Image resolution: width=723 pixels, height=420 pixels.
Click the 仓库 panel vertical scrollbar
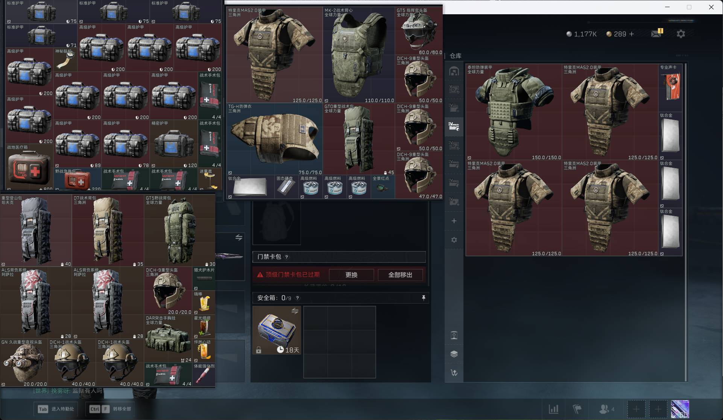[686, 222]
